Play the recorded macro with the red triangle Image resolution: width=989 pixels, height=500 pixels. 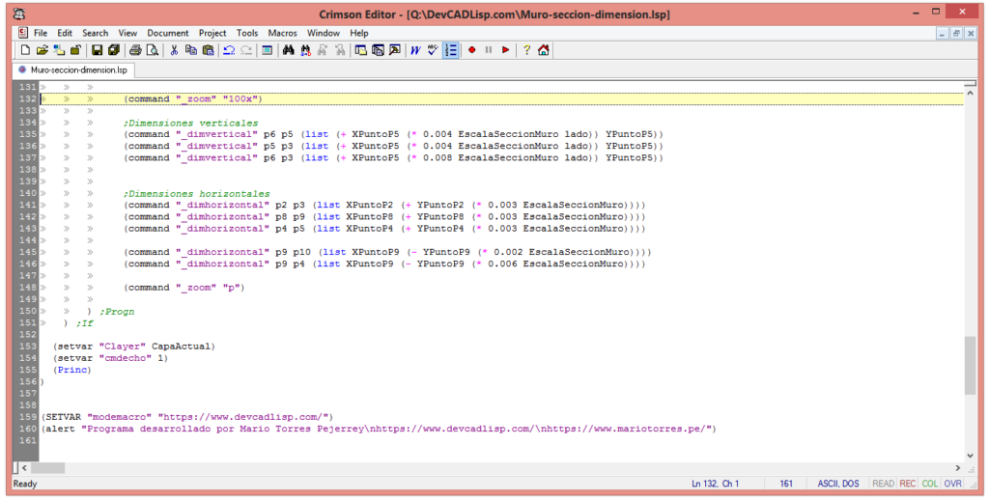coord(505,50)
